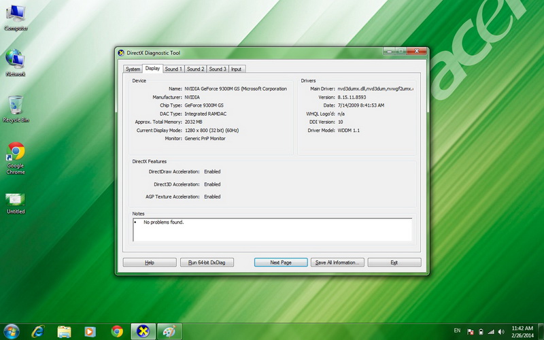Click AGP Texture Acceleration Enabled status
This screenshot has height=340, width=544.
coord(212,197)
